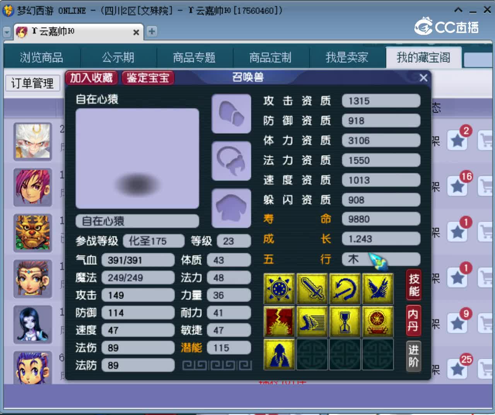Close the 云嘉帅 tab
Image resolution: width=495 pixels, height=415 pixels.
click(136, 32)
